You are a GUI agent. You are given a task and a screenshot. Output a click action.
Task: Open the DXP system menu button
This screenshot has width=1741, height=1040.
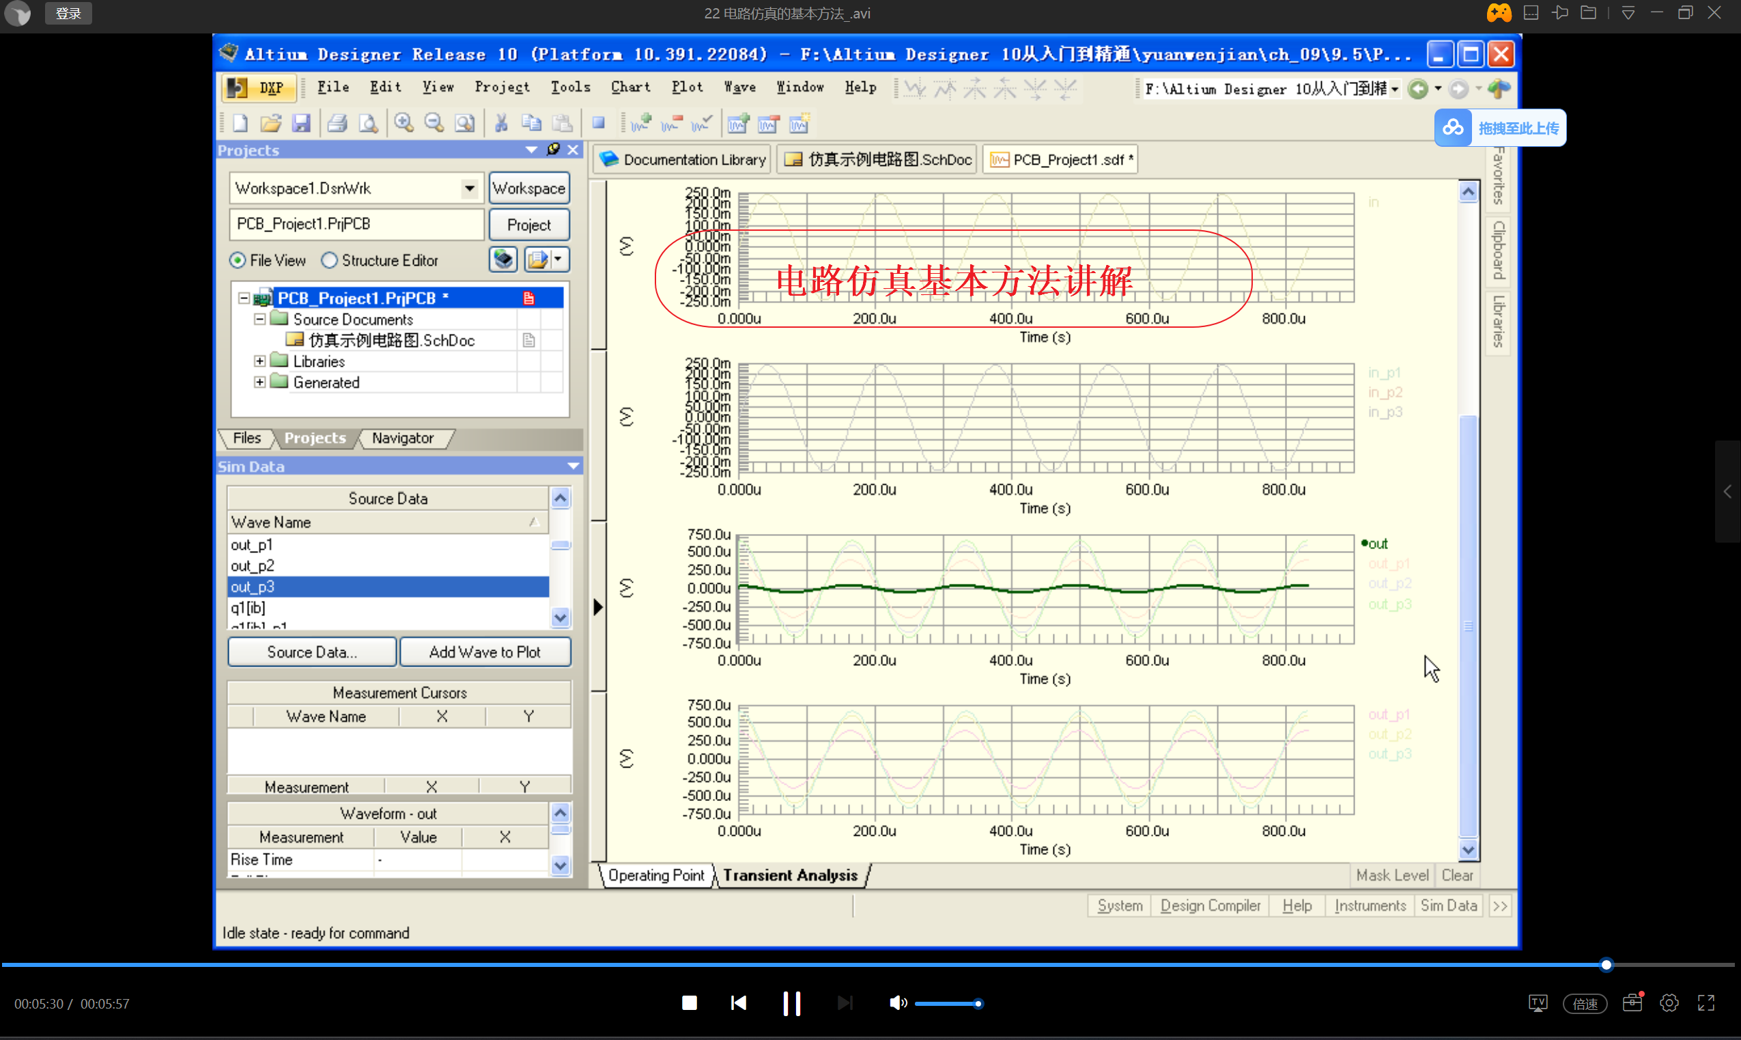click(x=259, y=87)
